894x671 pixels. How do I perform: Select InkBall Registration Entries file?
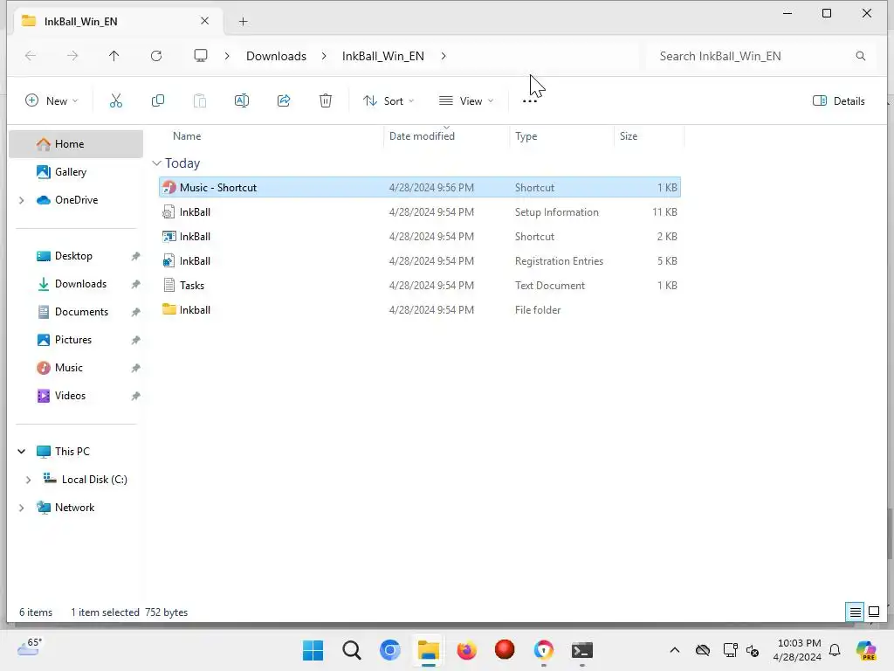click(420, 261)
